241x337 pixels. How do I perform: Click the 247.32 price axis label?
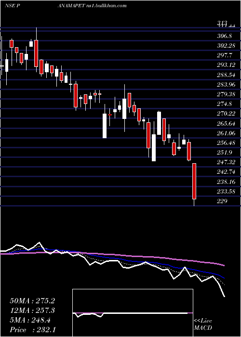tap(226, 162)
